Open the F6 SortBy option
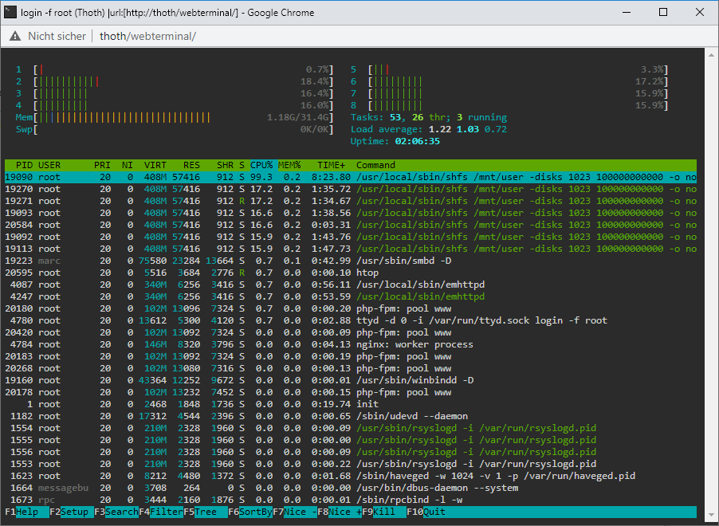719x526 pixels. pos(250,512)
